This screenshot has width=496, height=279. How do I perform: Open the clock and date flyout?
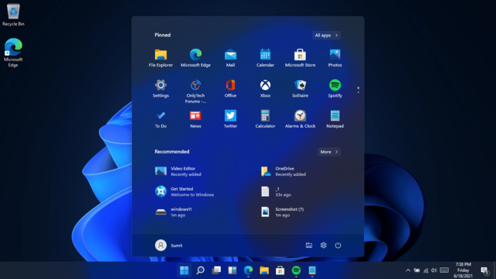click(463, 270)
